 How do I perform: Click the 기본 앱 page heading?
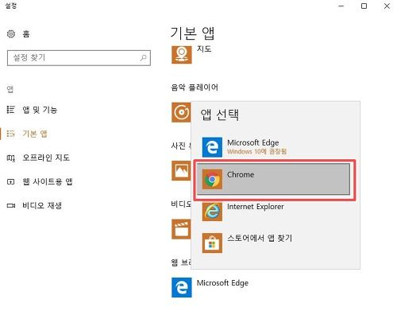(192, 33)
